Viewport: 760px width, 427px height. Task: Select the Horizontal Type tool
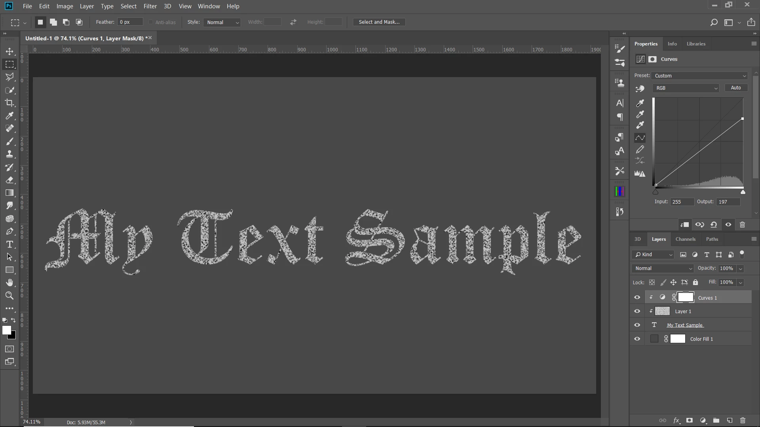tap(9, 244)
